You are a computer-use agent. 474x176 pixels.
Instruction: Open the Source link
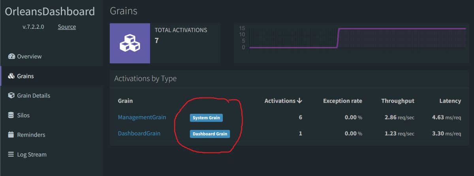(x=67, y=27)
